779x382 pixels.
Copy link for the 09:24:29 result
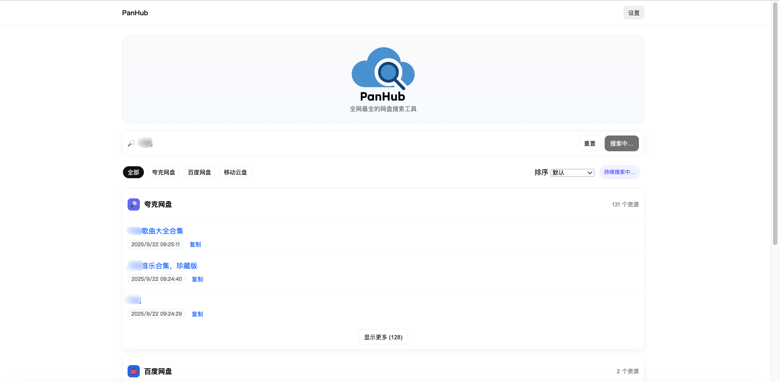click(197, 314)
